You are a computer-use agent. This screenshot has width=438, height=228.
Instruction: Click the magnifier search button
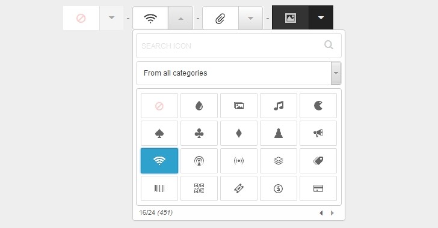pyautogui.click(x=328, y=45)
